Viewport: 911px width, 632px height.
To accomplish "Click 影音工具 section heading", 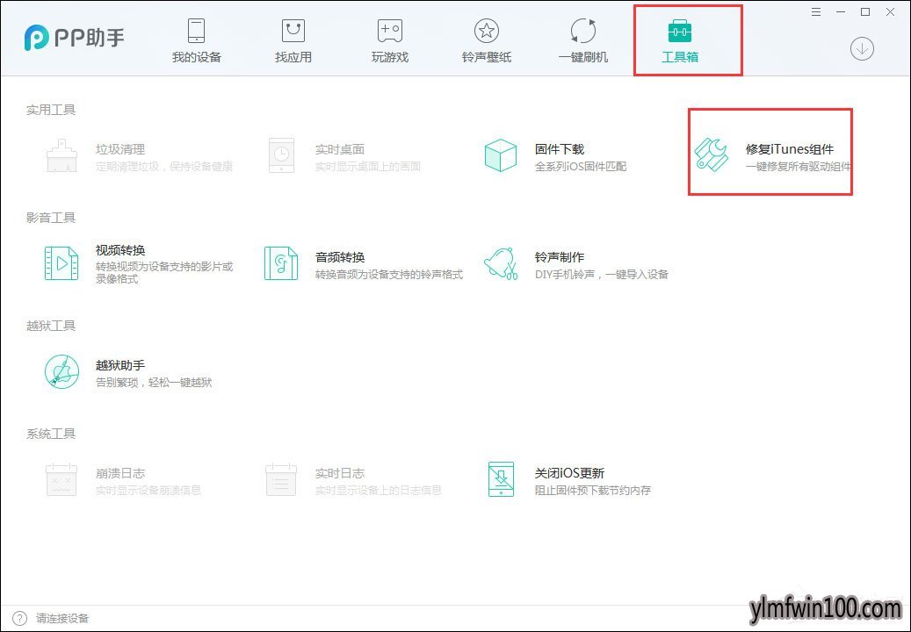I will [51, 218].
